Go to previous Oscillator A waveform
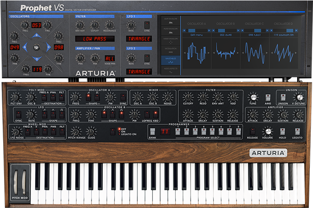The width and height of the screenshot is (313, 208). [x=185, y=53]
